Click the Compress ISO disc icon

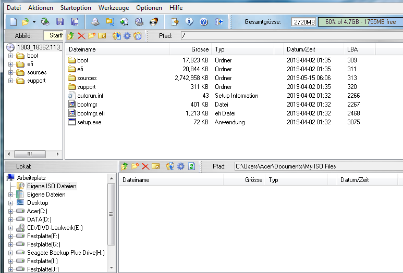point(125,22)
